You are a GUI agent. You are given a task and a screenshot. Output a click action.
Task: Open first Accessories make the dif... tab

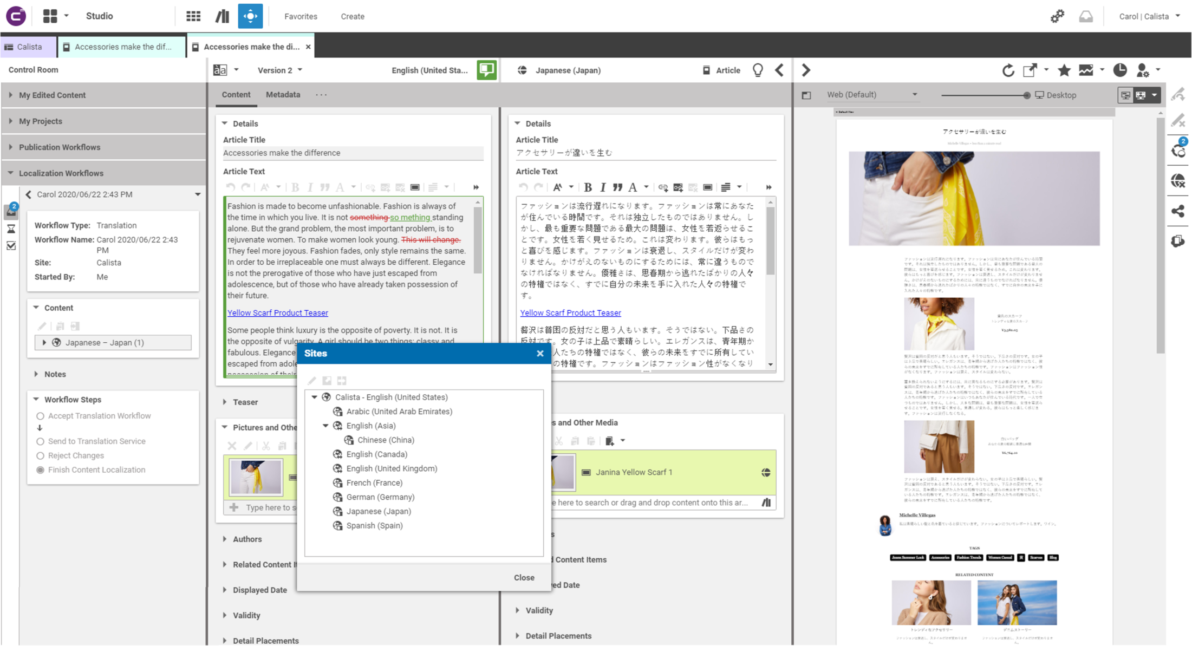click(122, 47)
